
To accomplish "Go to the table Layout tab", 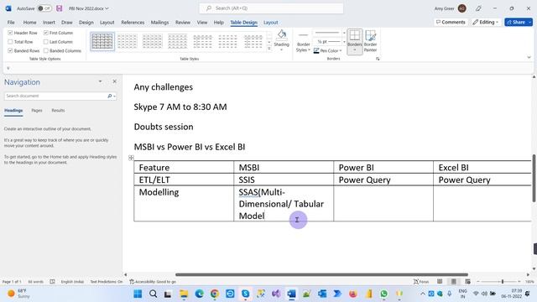I will point(270,23).
